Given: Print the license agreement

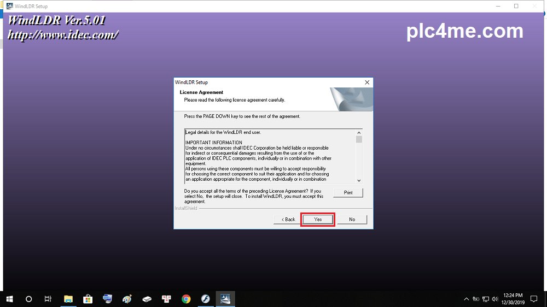Looking at the screenshot, I should 348,193.
